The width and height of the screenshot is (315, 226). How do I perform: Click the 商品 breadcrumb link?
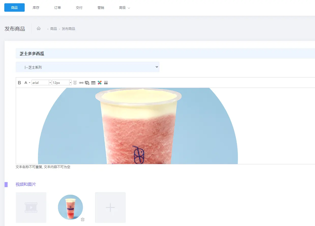click(x=54, y=29)
